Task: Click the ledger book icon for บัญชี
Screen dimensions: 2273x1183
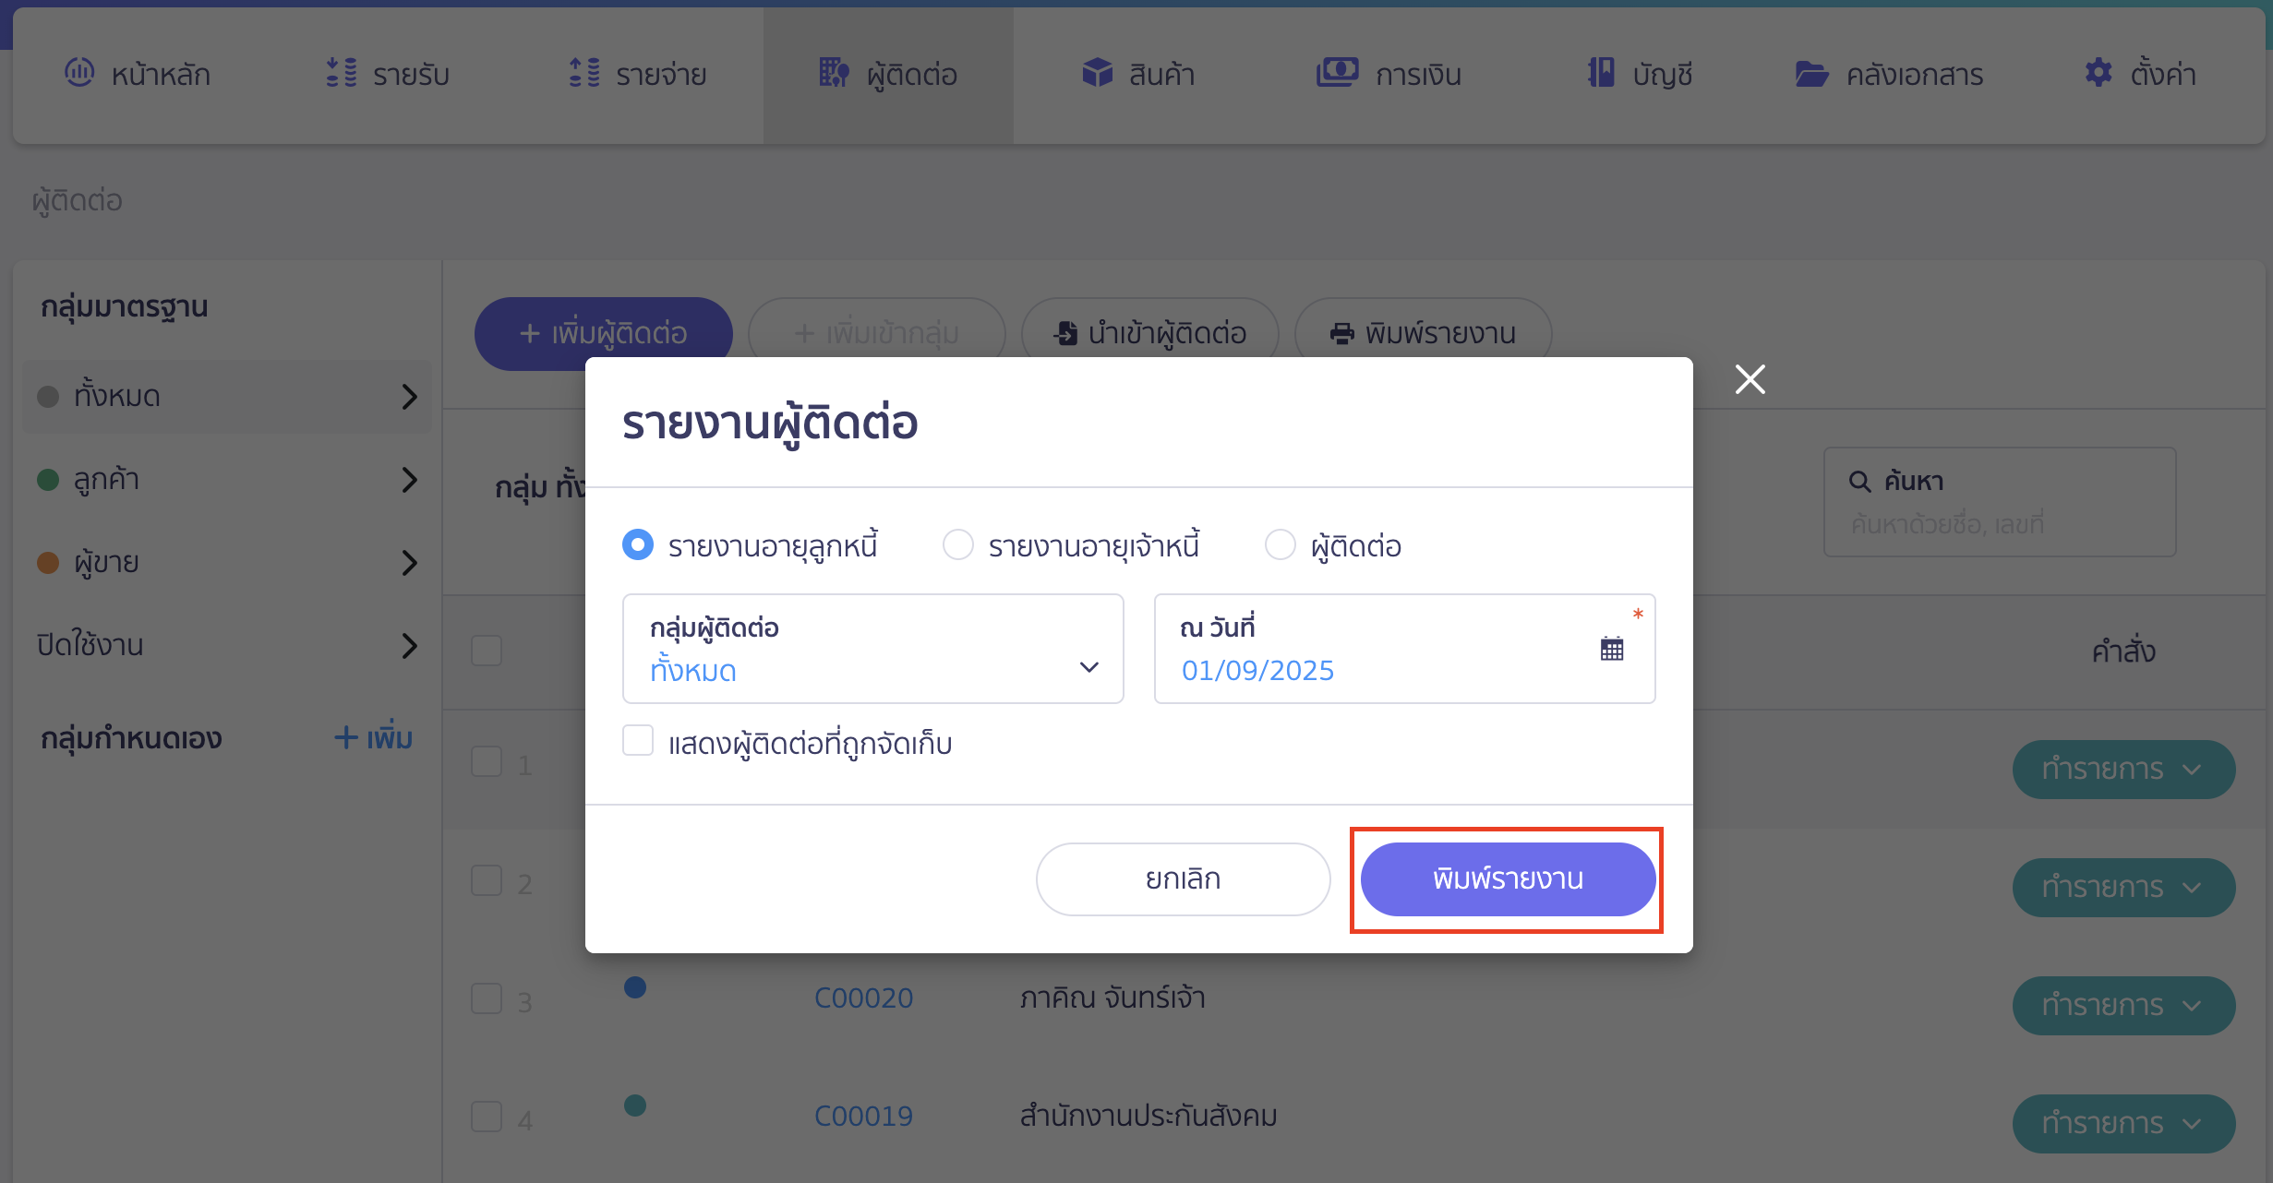Action: click(1601, 72)
